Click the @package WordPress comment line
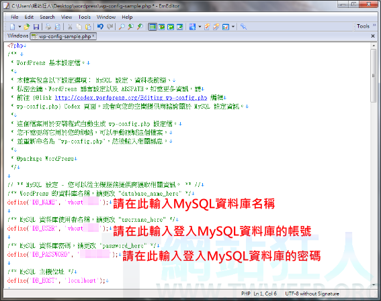This screenshot has width=381, height=301. [x=44, y=159]
